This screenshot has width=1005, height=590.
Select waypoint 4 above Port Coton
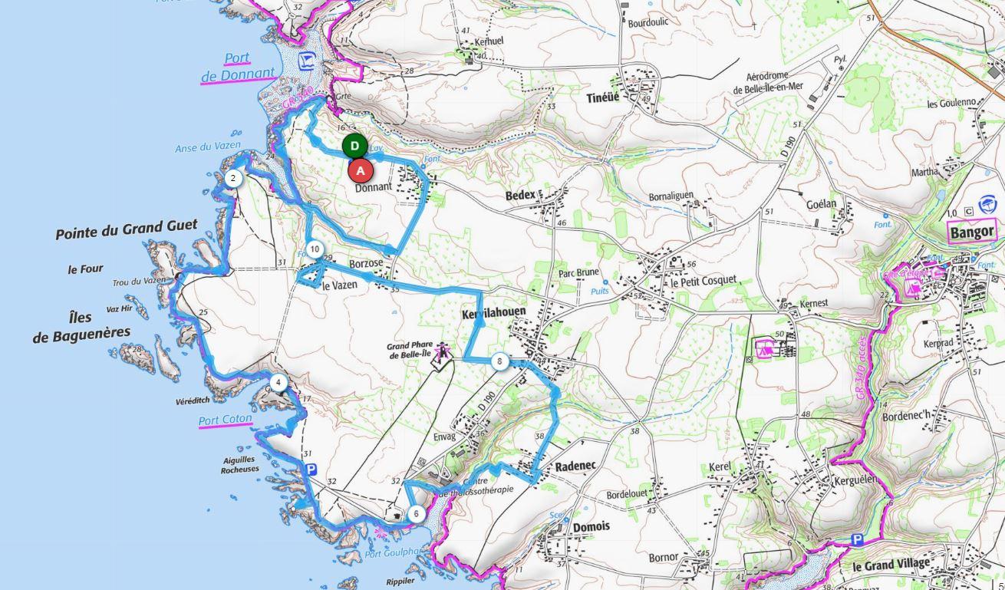point(278,383)
